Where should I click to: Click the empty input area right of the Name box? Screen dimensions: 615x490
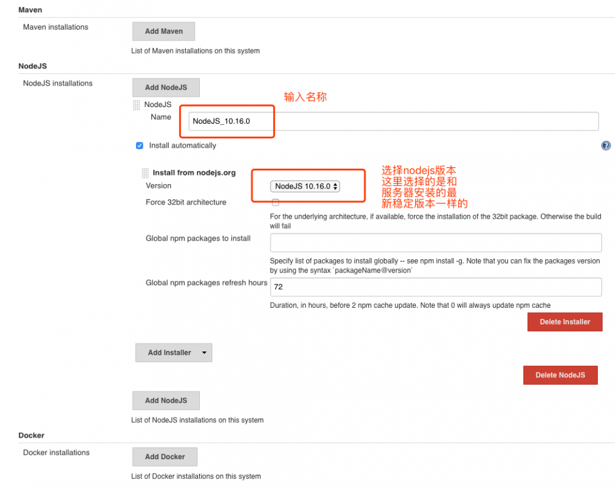pos(443,121)
